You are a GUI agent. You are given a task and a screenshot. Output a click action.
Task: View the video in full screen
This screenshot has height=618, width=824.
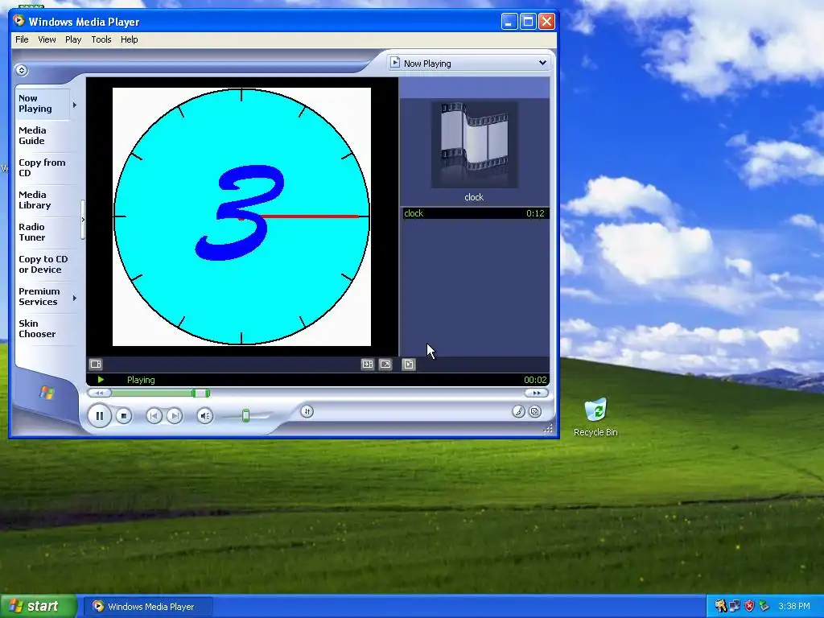pos(385,365)
